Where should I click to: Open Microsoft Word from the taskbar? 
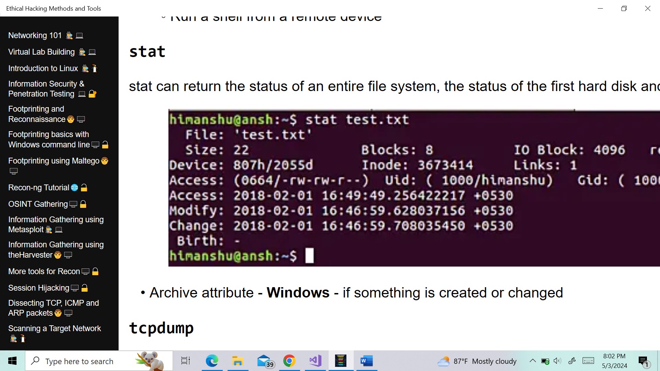pos(366,361)
